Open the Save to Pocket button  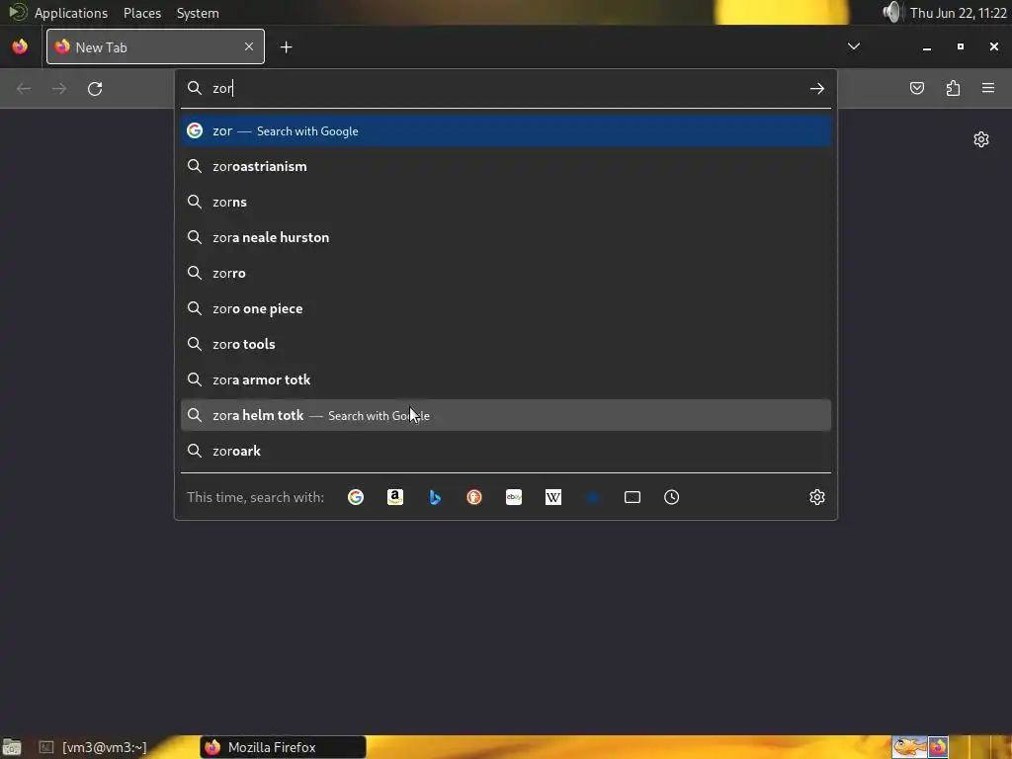point(916,88)
